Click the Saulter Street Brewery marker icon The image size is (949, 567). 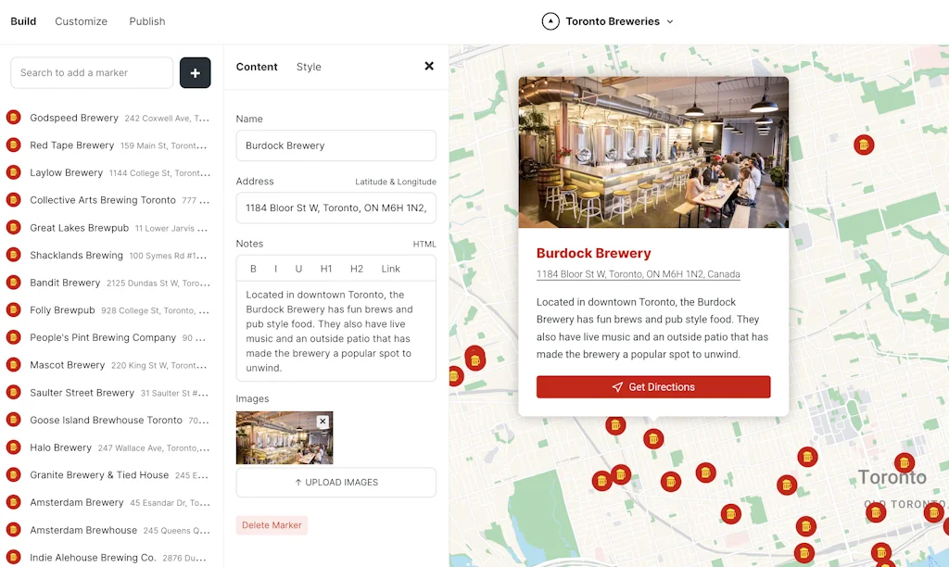tap(13, 392)
